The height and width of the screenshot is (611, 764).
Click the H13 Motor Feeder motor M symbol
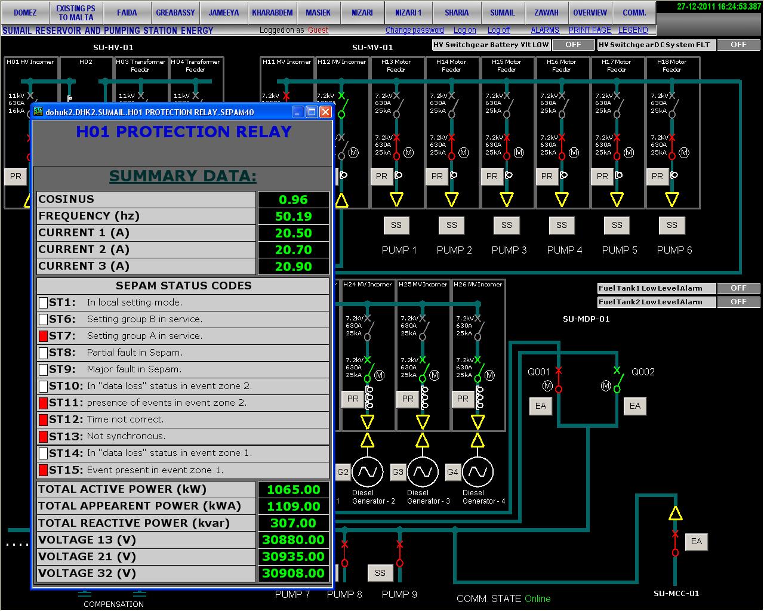click(409, 153)
